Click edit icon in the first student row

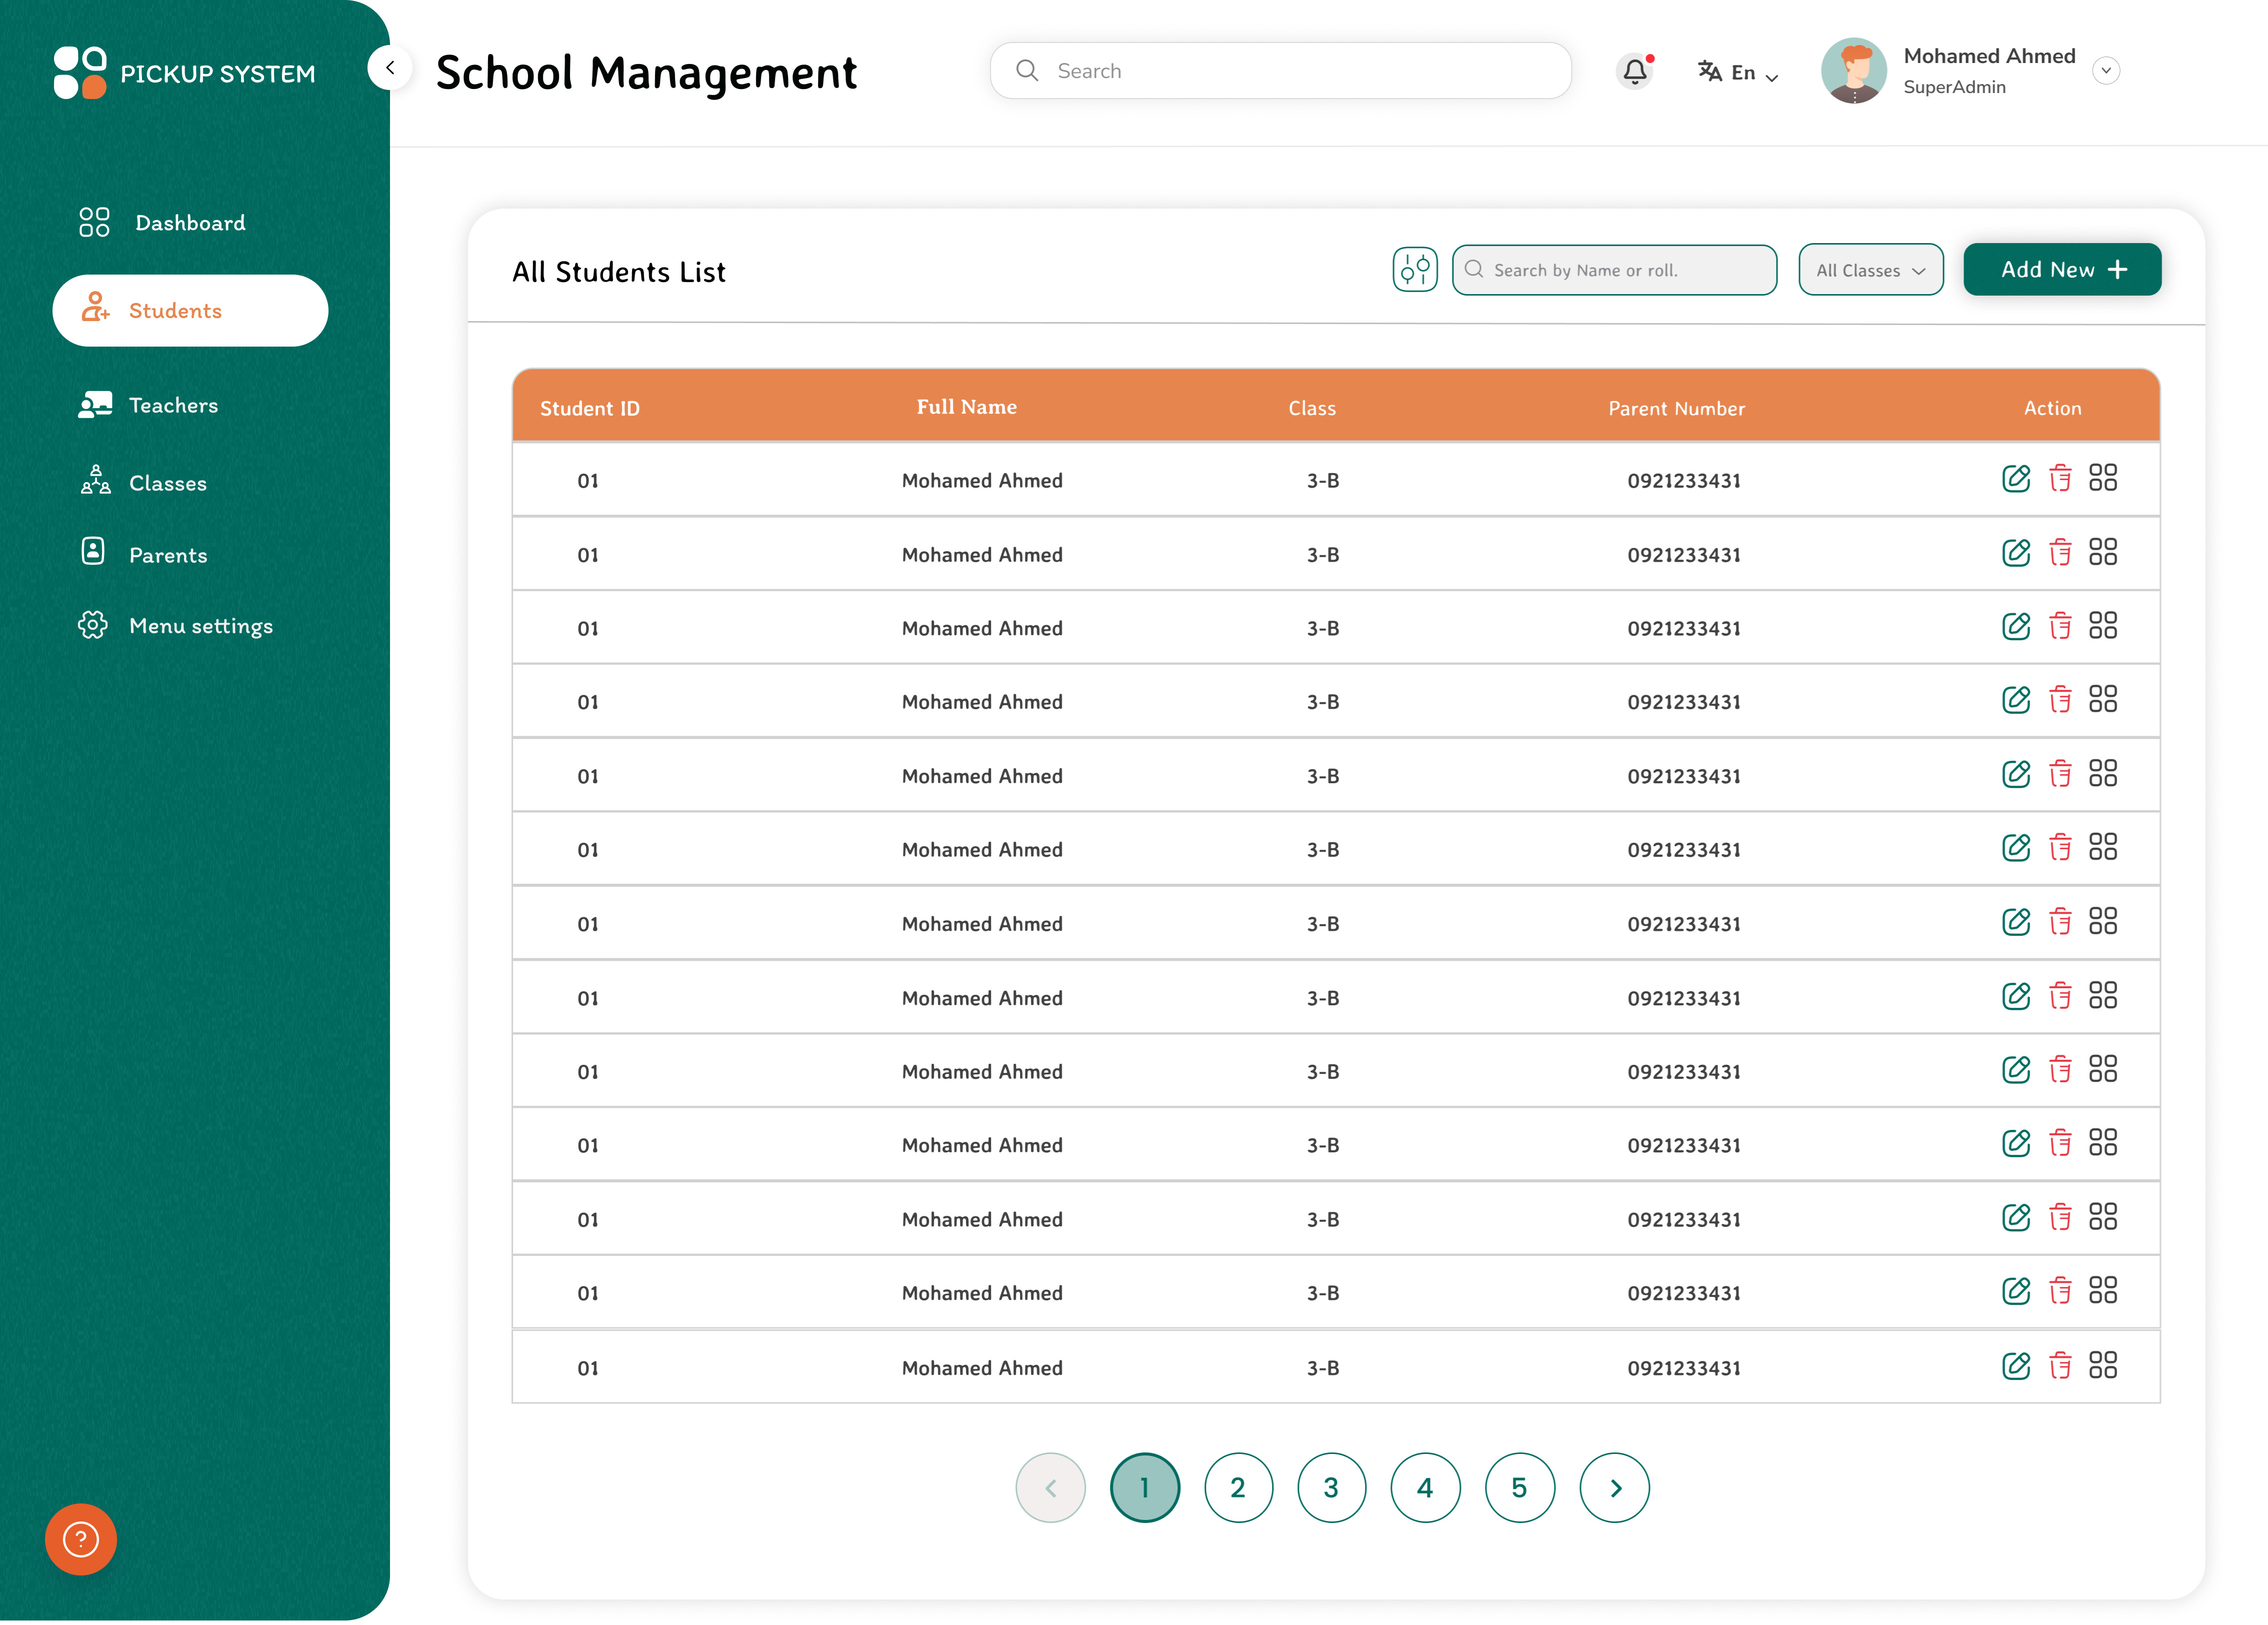(2015, 478)
